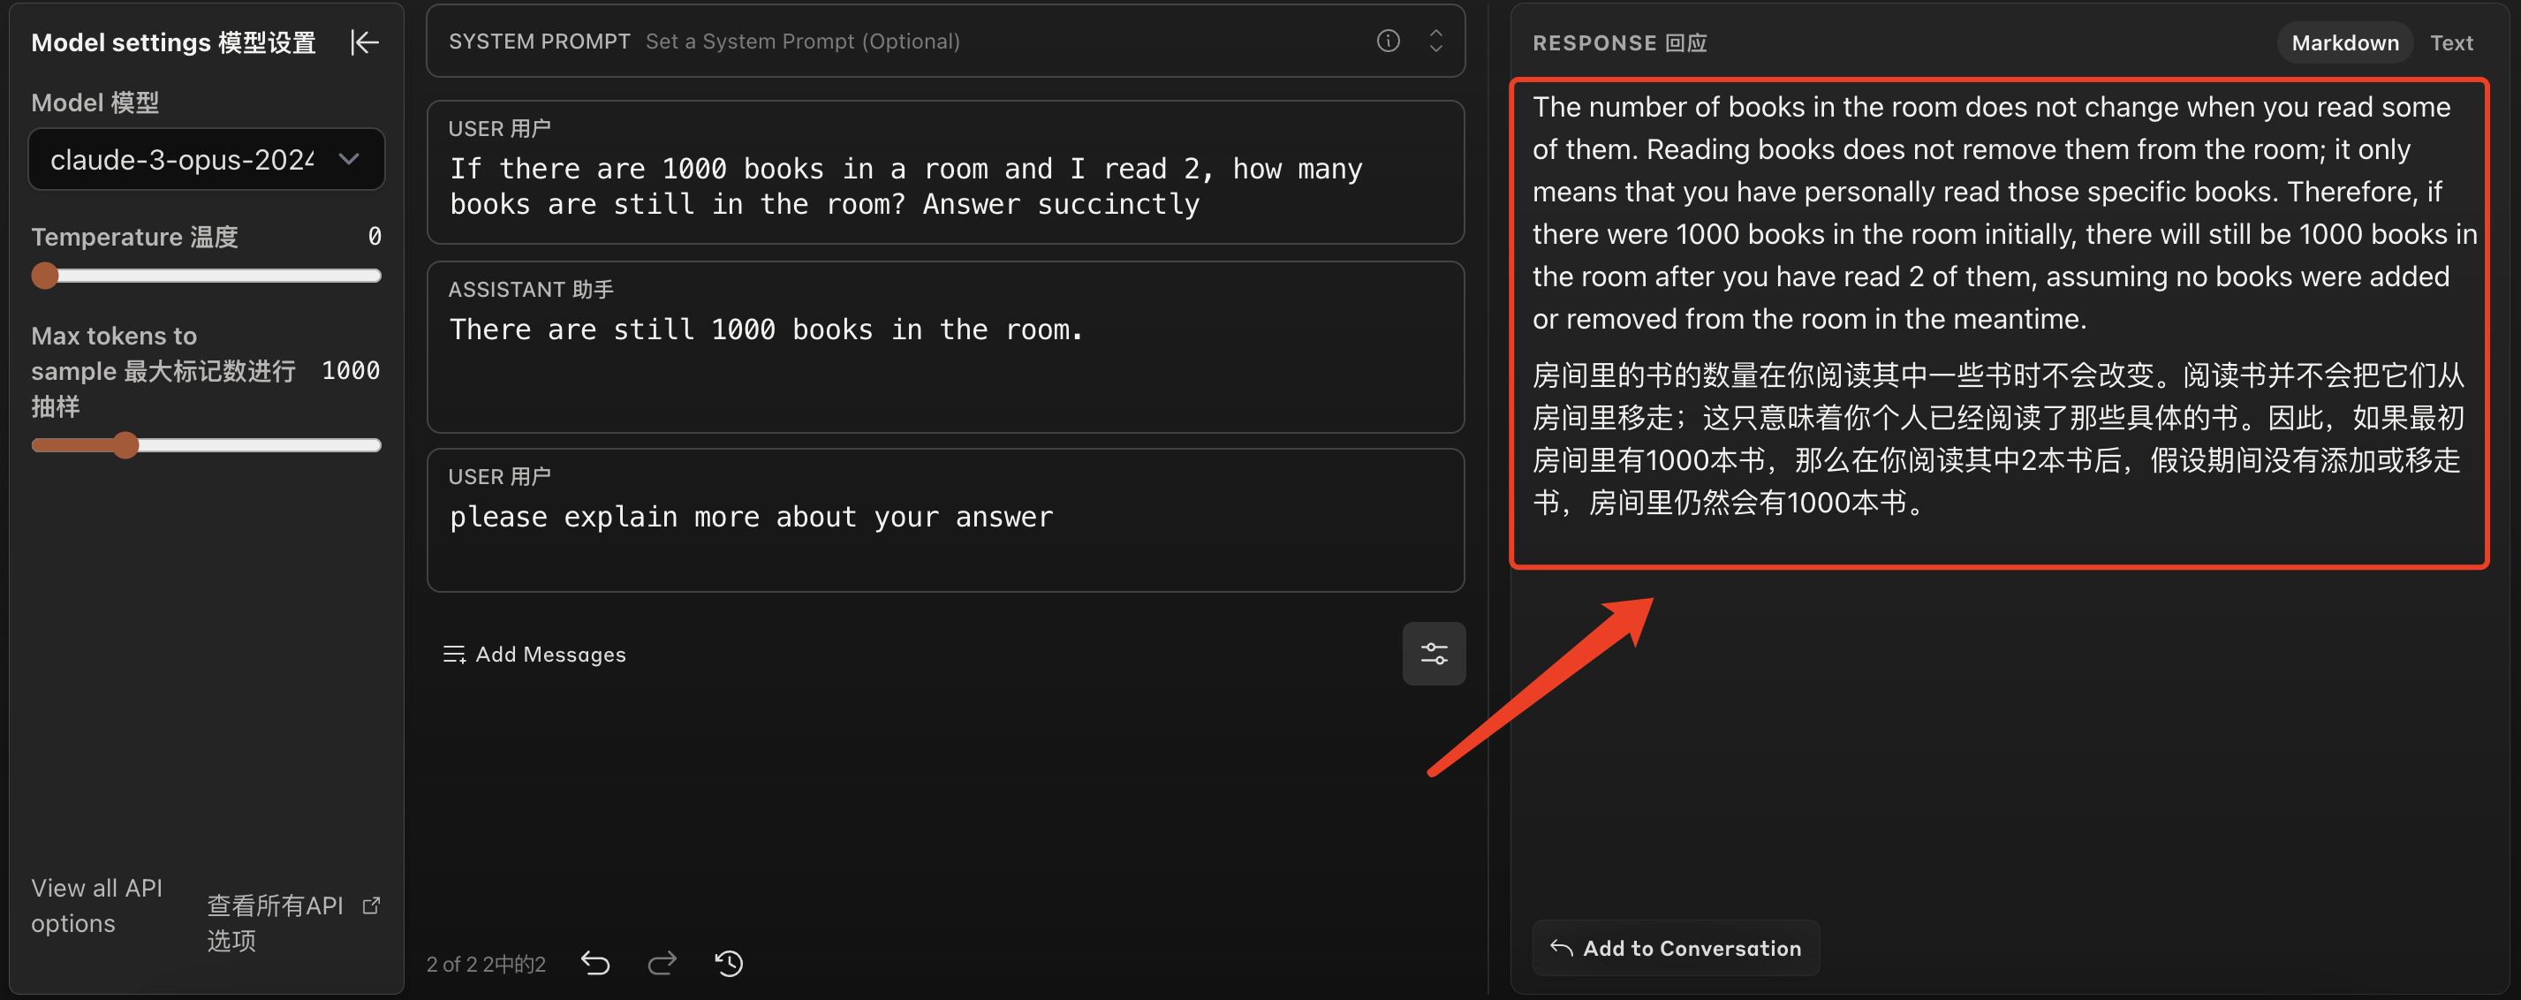2521x1000 pixels.
Task: Click the Max tokens slider handle
Action: tap(125, 445)
